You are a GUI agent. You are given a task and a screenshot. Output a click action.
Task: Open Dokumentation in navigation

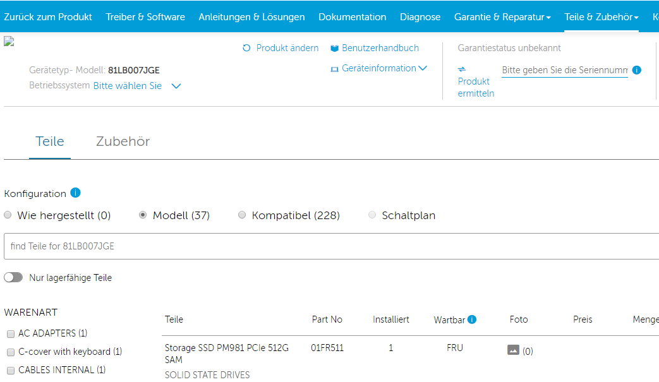click(x=352, y=17)
